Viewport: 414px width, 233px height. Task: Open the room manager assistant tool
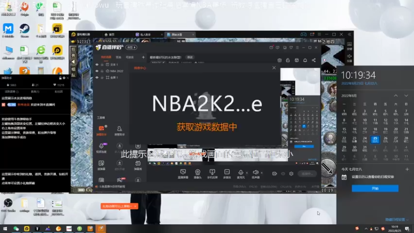[120, 131]
